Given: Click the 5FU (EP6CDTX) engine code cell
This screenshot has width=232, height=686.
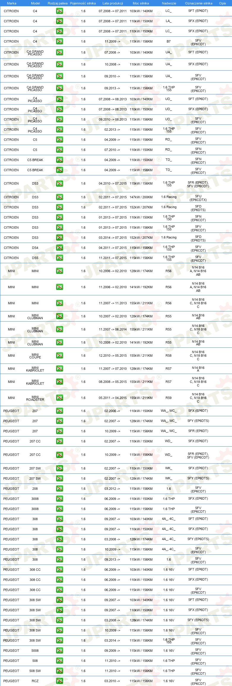Looking at the screenshot, I should [198, 198].
